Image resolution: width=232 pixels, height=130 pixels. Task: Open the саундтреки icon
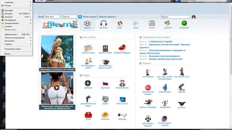tap(165, 103)
